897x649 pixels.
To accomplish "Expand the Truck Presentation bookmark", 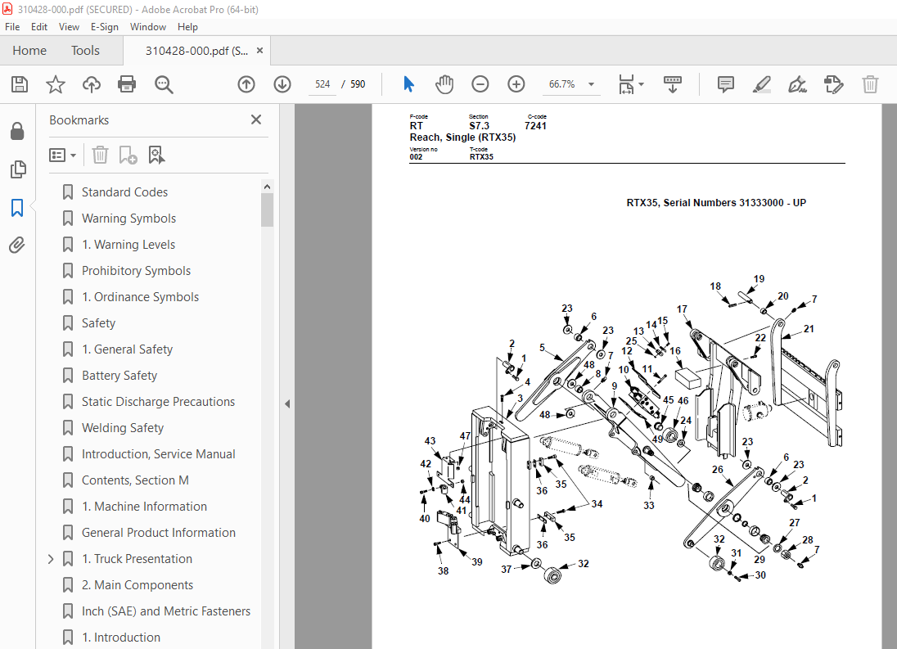I will [51, 559].
